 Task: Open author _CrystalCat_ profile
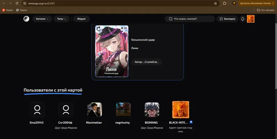pos(147,62)
